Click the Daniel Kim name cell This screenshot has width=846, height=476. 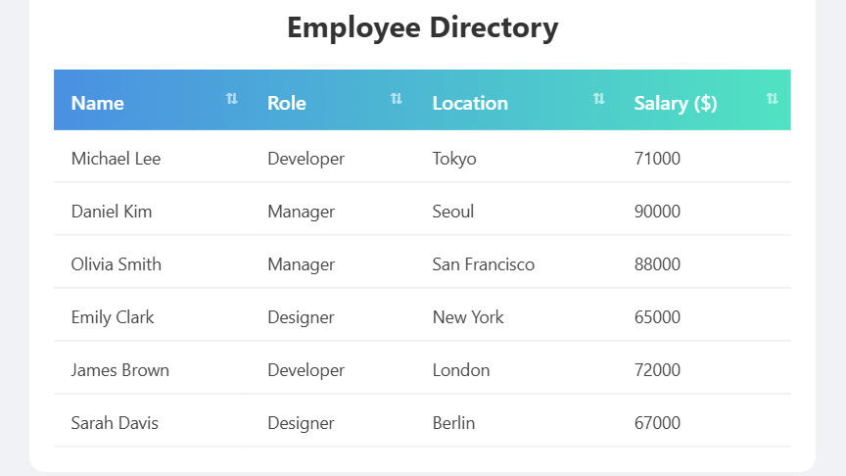tap(112, 212)
